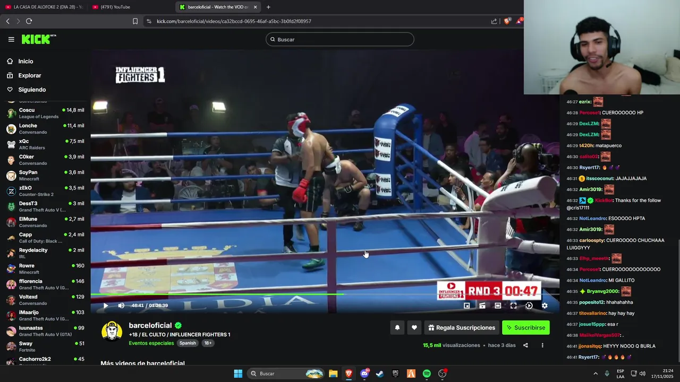Image resolution: width=680 pixels, height=382 pixels.
Task: Open barceloficial channel name link
Action: (x=150, y=325)
